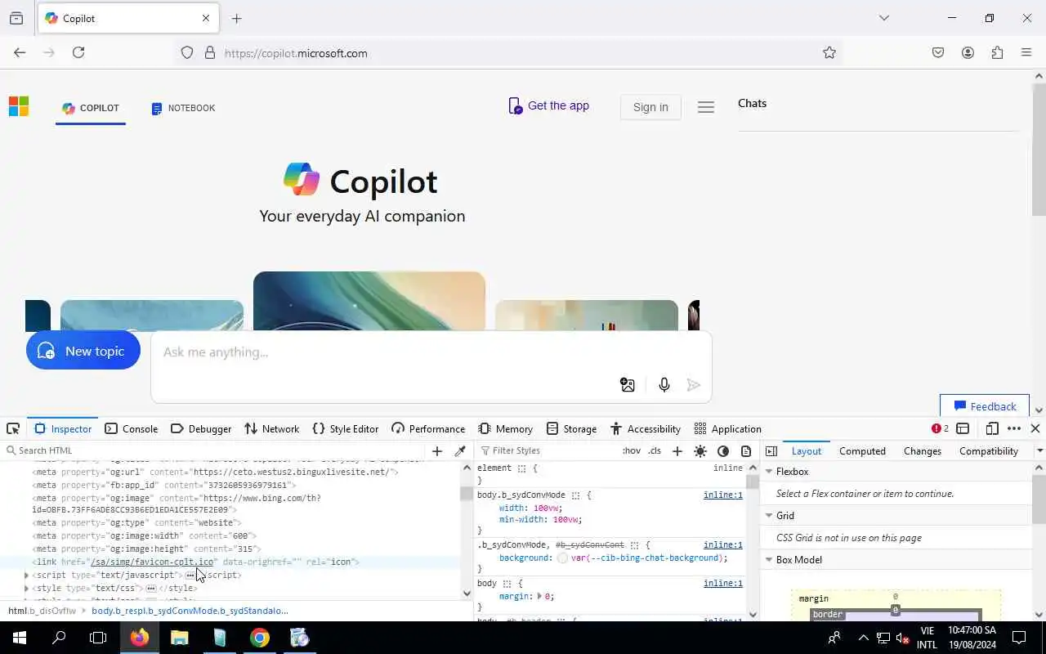1046x654 pixels.
Task: Expand the margin shorthand property arrow
Action: (539, 596)
